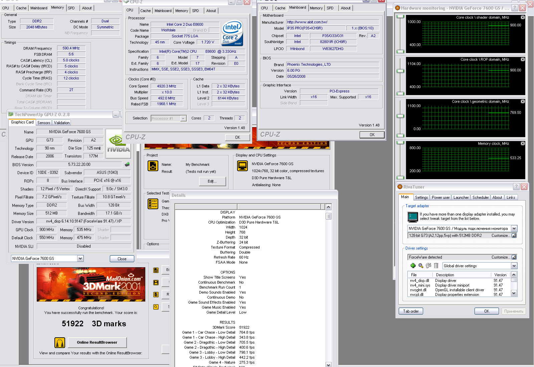Viewport: 534px width, 367px height.
Task: Click the Description column header in driver list
Action: click(462, 275)
